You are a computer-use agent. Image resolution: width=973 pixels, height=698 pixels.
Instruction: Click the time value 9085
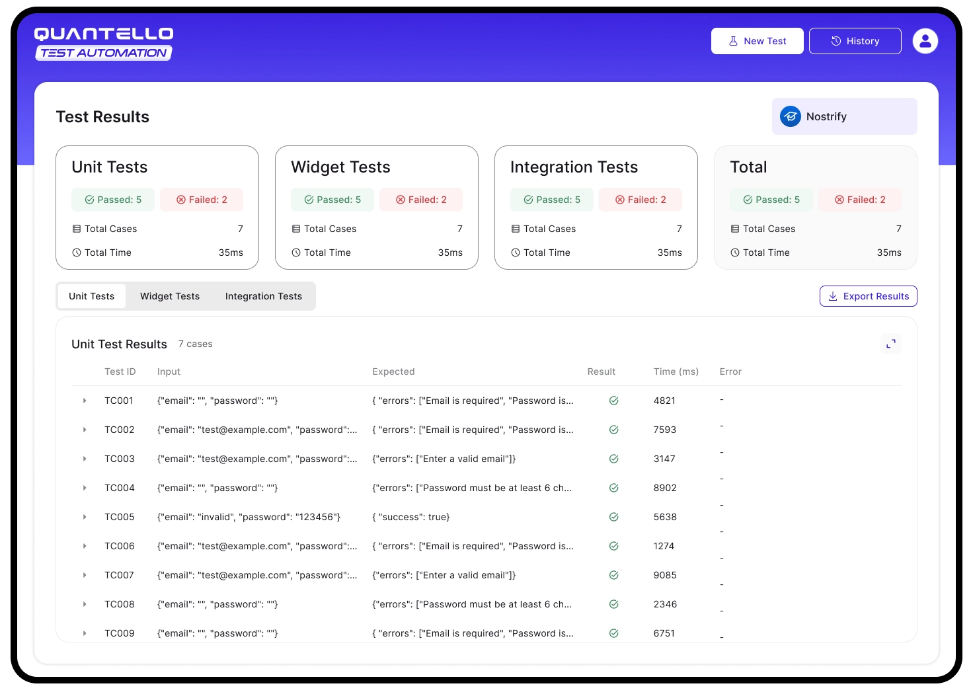(x=665, y=575)
